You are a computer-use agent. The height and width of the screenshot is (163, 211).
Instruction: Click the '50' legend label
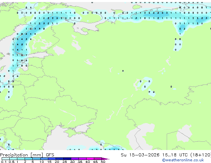(x=103, y=162)
